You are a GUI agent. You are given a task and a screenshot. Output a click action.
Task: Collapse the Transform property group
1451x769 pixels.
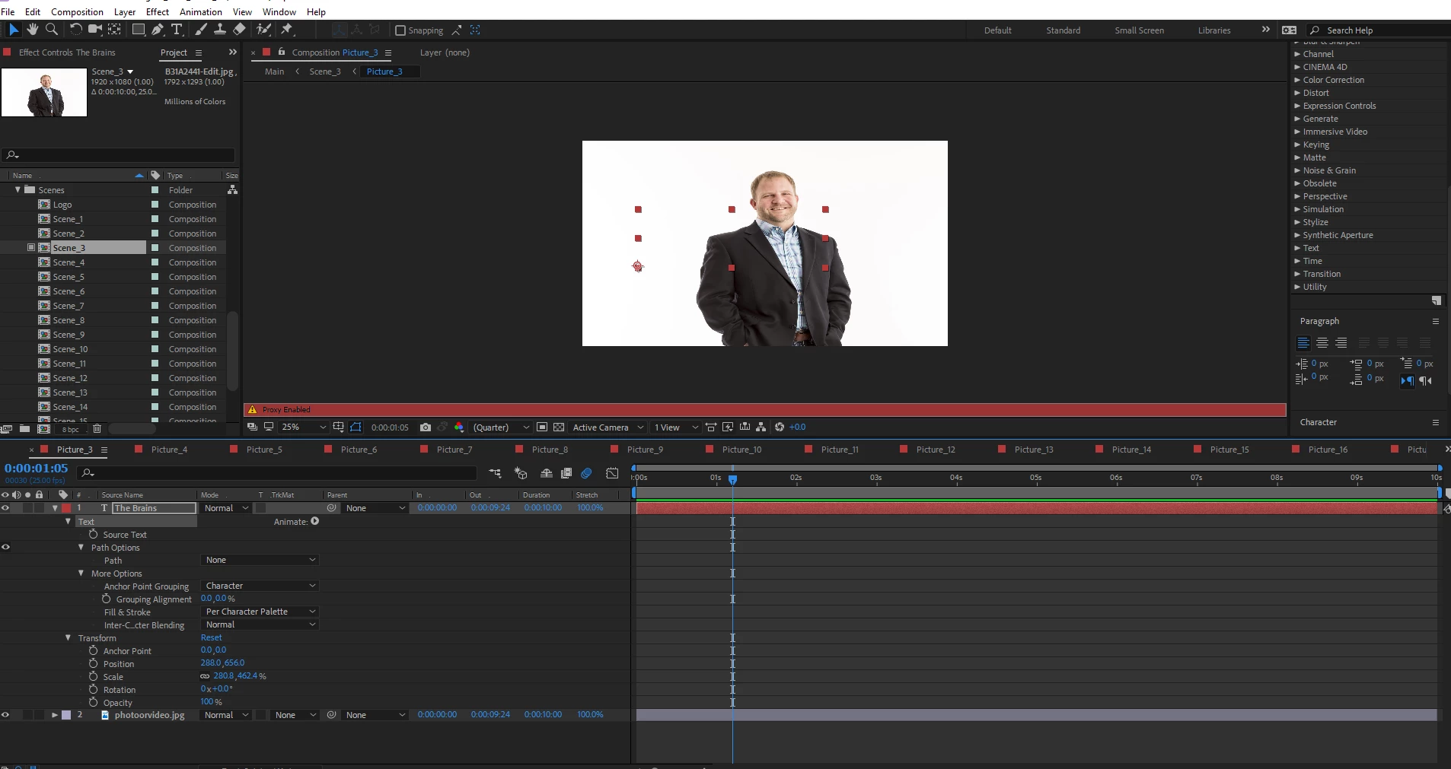tap(68, 638)
